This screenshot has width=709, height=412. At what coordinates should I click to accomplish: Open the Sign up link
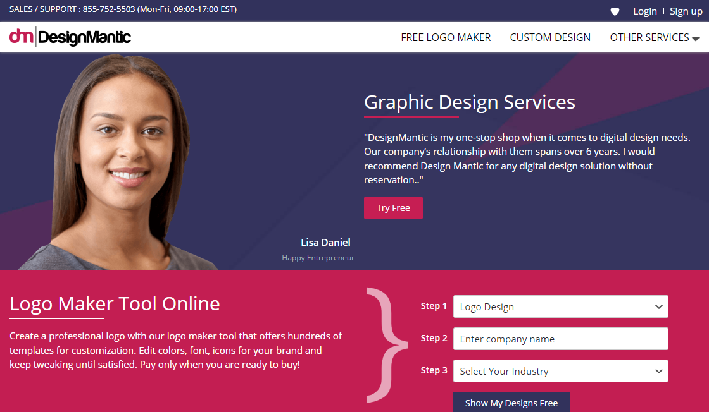tap(686, 11)
